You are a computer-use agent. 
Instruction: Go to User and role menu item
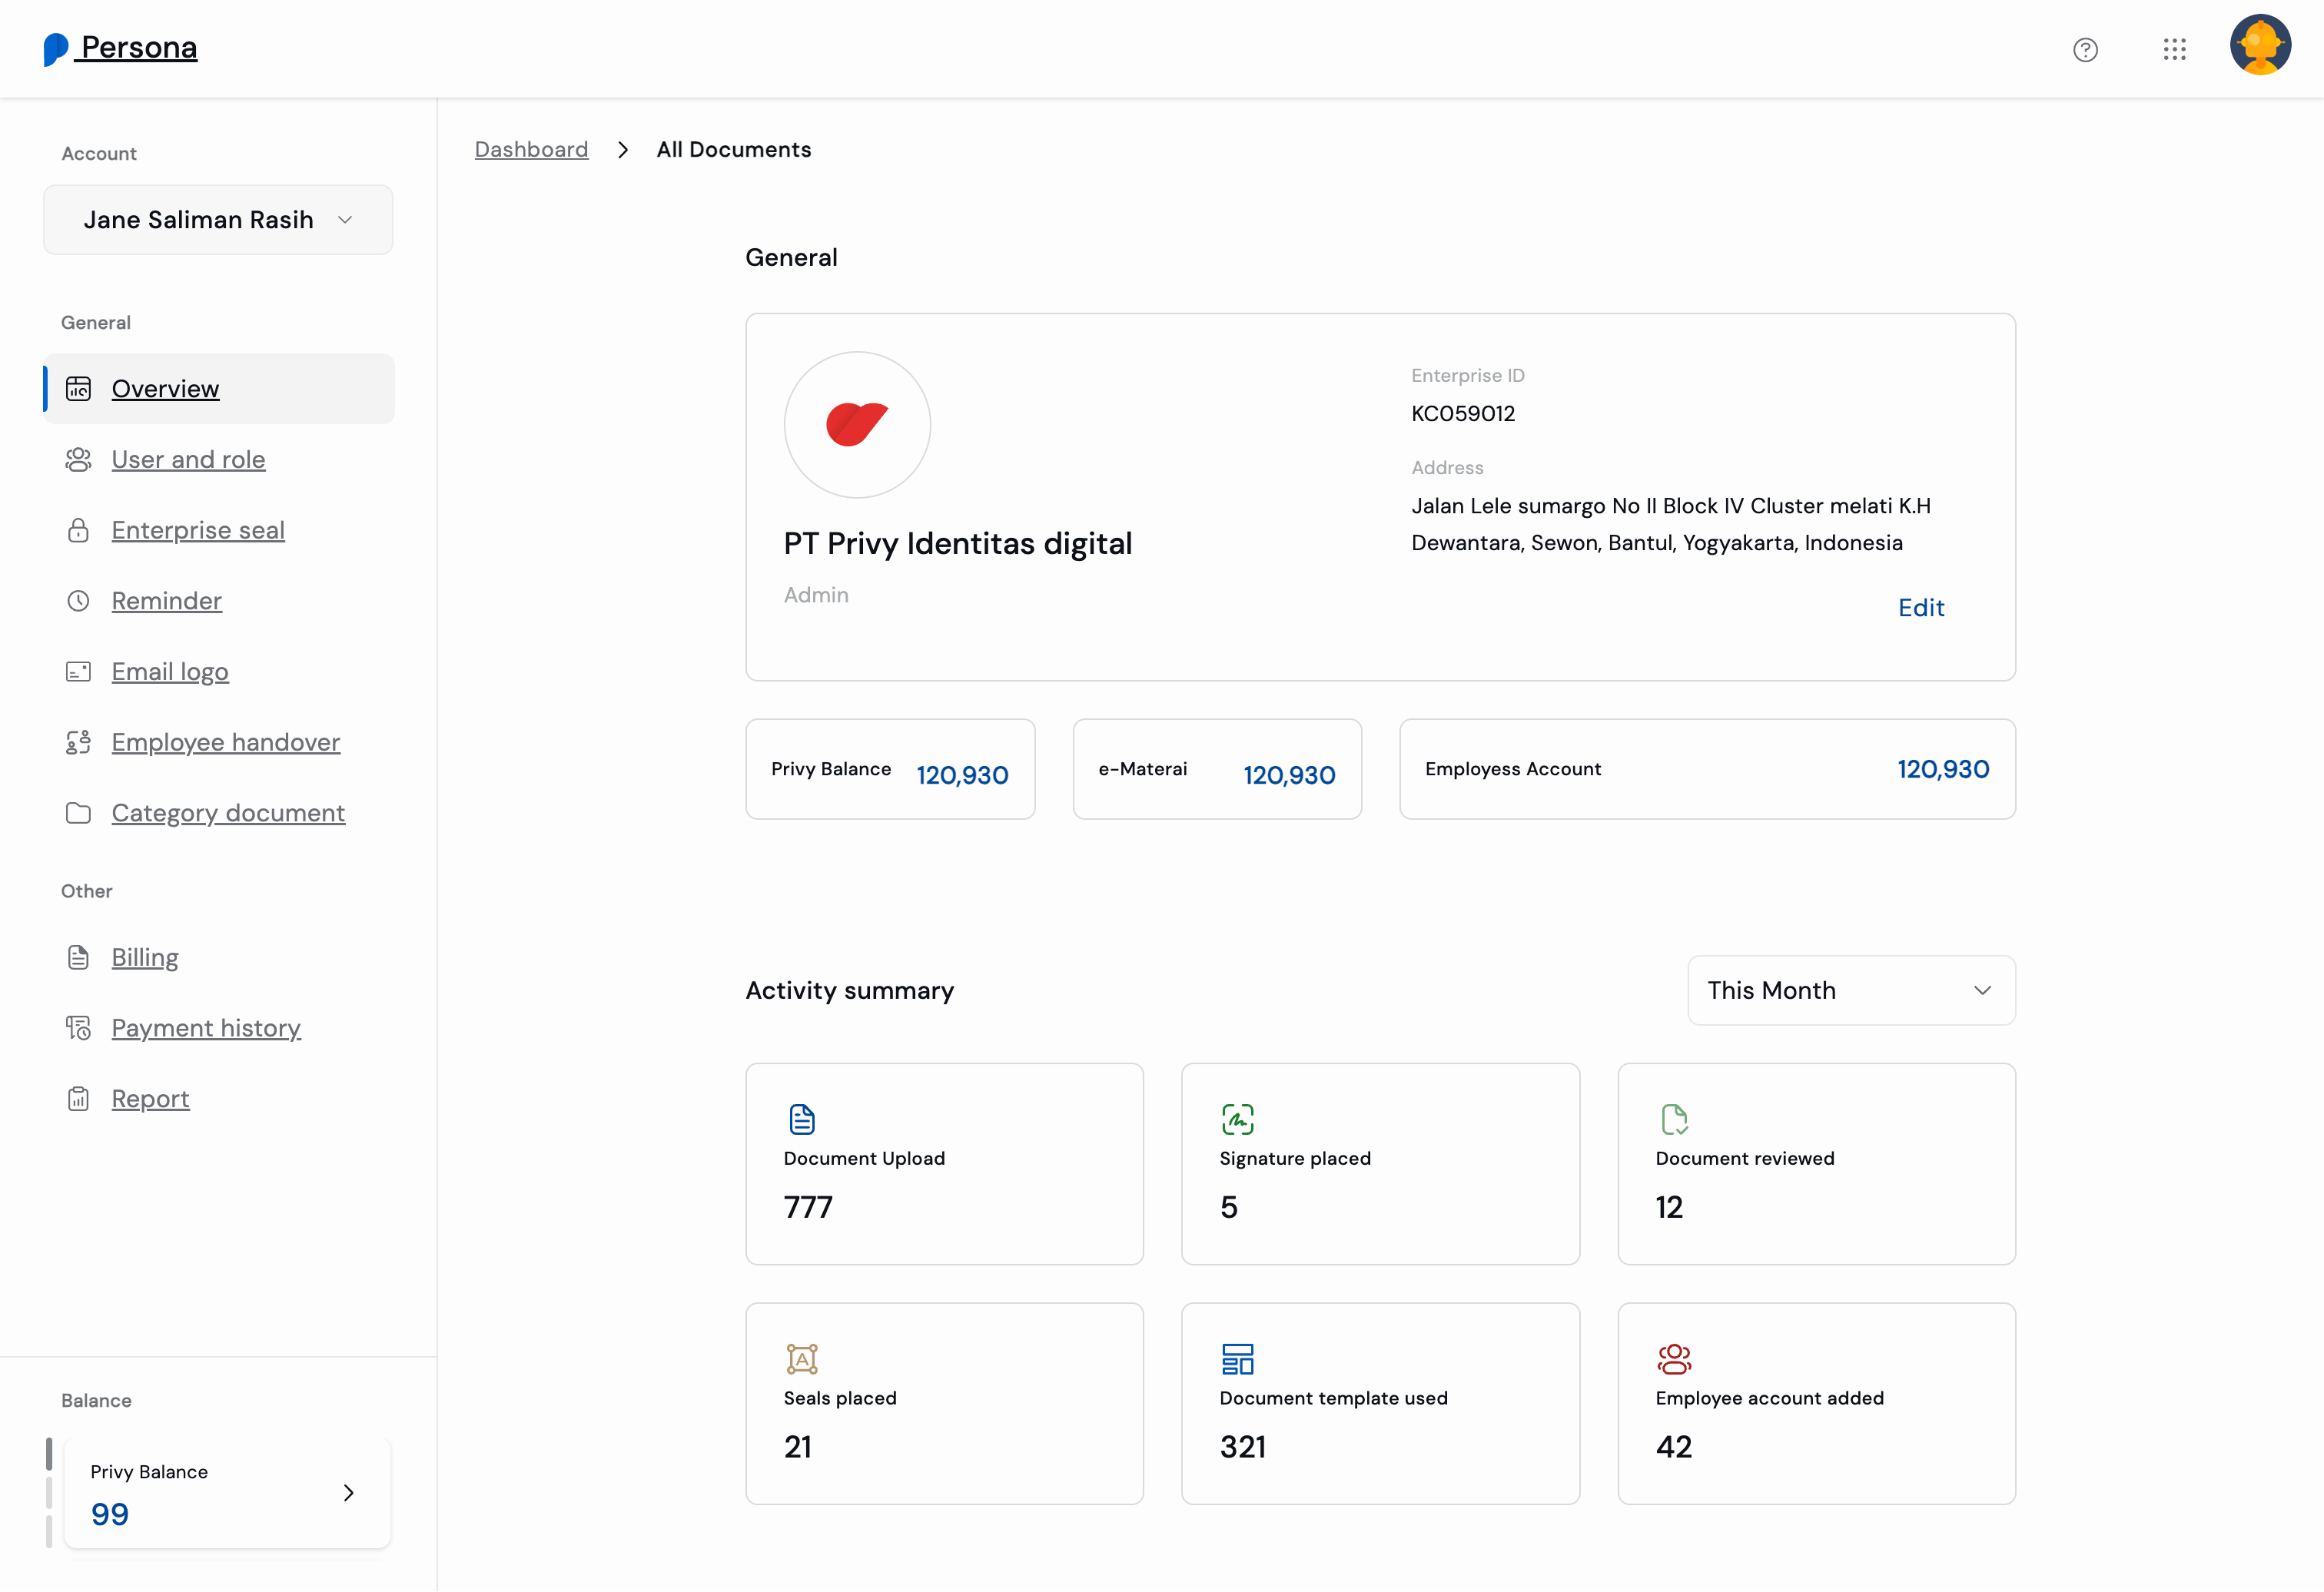[188, 459]
